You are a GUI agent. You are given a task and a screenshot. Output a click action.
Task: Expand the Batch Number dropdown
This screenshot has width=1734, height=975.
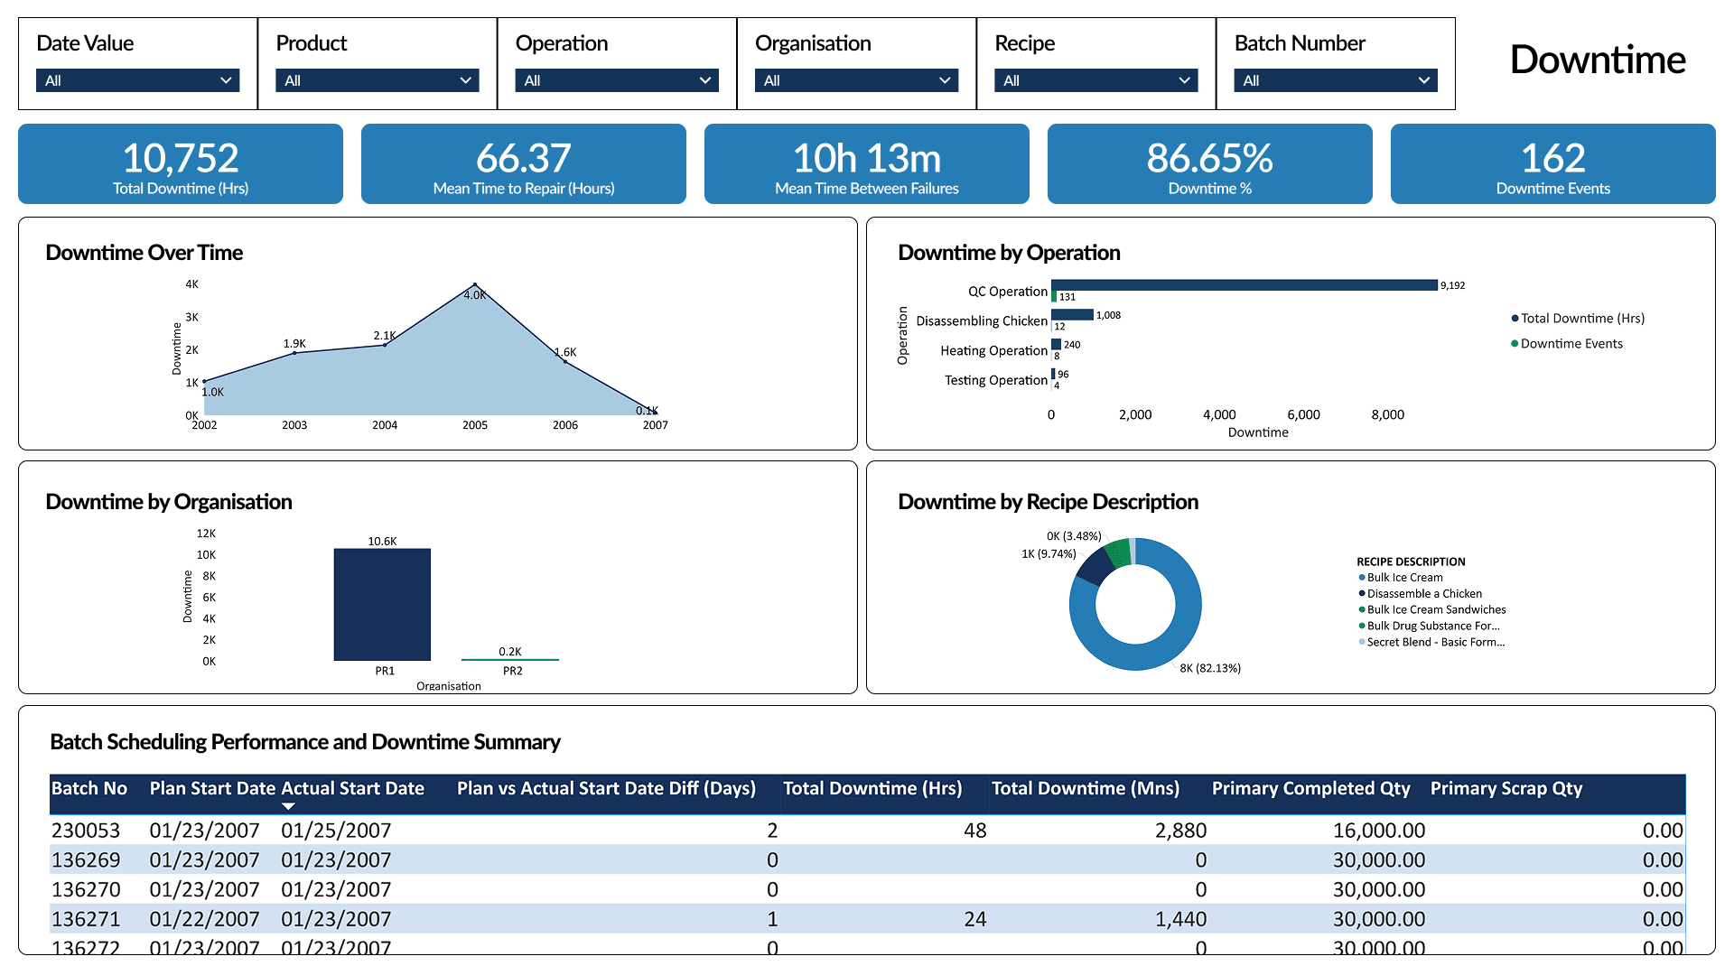(x=1335, y=80)
